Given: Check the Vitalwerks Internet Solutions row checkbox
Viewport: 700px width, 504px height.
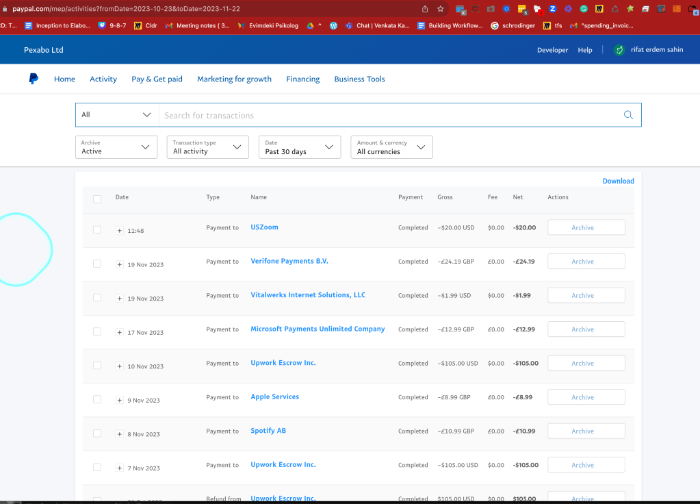Looking at the screenshot, I should click(97, 298).
